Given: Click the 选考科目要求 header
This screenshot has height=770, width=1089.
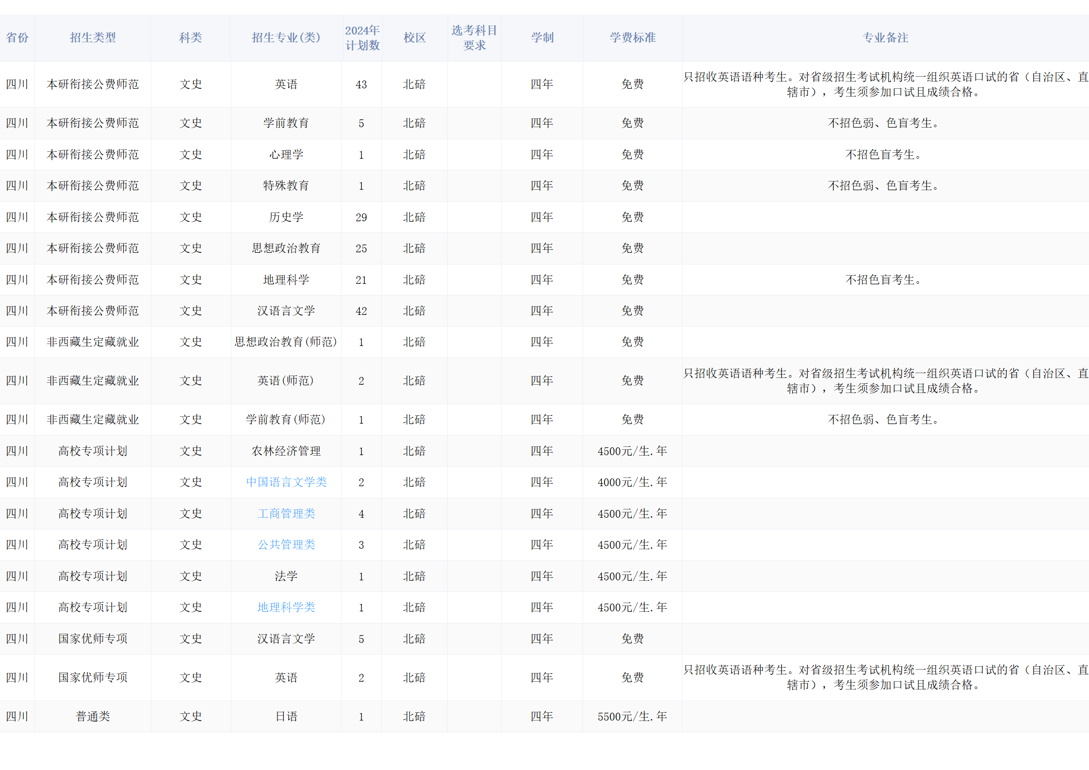Looking at the screenshot, I should point(474,37).
